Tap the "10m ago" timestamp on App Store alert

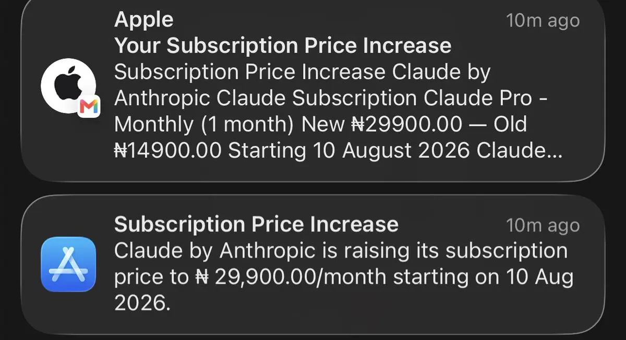(x=543, y=225)
